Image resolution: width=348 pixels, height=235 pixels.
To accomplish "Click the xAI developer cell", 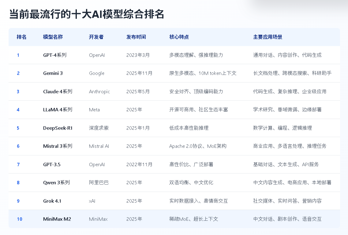I will click(92, 201).
